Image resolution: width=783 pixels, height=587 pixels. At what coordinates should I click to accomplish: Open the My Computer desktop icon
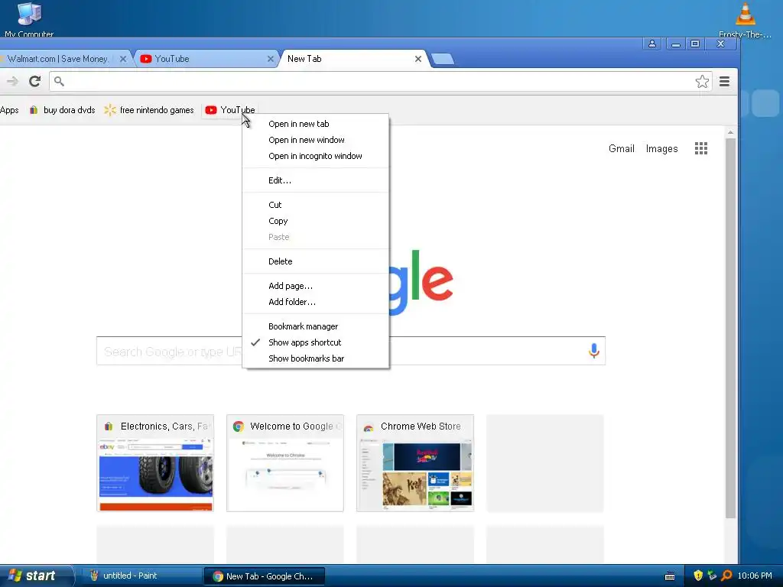coord(29,19)
